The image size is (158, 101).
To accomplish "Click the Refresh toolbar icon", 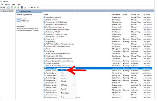I will click(x=15, y=7).
